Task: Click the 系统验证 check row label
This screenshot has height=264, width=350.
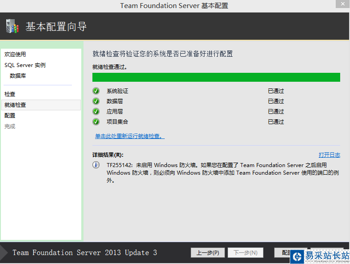Action: [117, 91]
